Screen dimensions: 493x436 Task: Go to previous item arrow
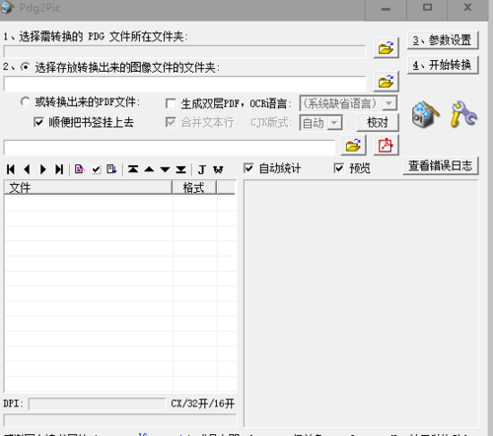pyautogui.click(x=27, y=169)
